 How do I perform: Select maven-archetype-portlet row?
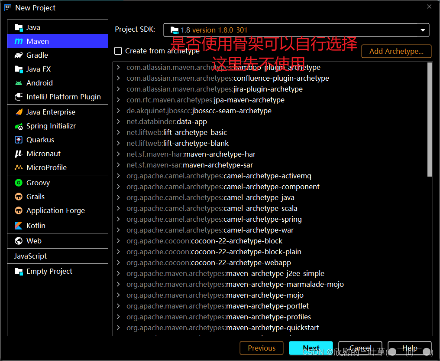(x=271, y=306)
